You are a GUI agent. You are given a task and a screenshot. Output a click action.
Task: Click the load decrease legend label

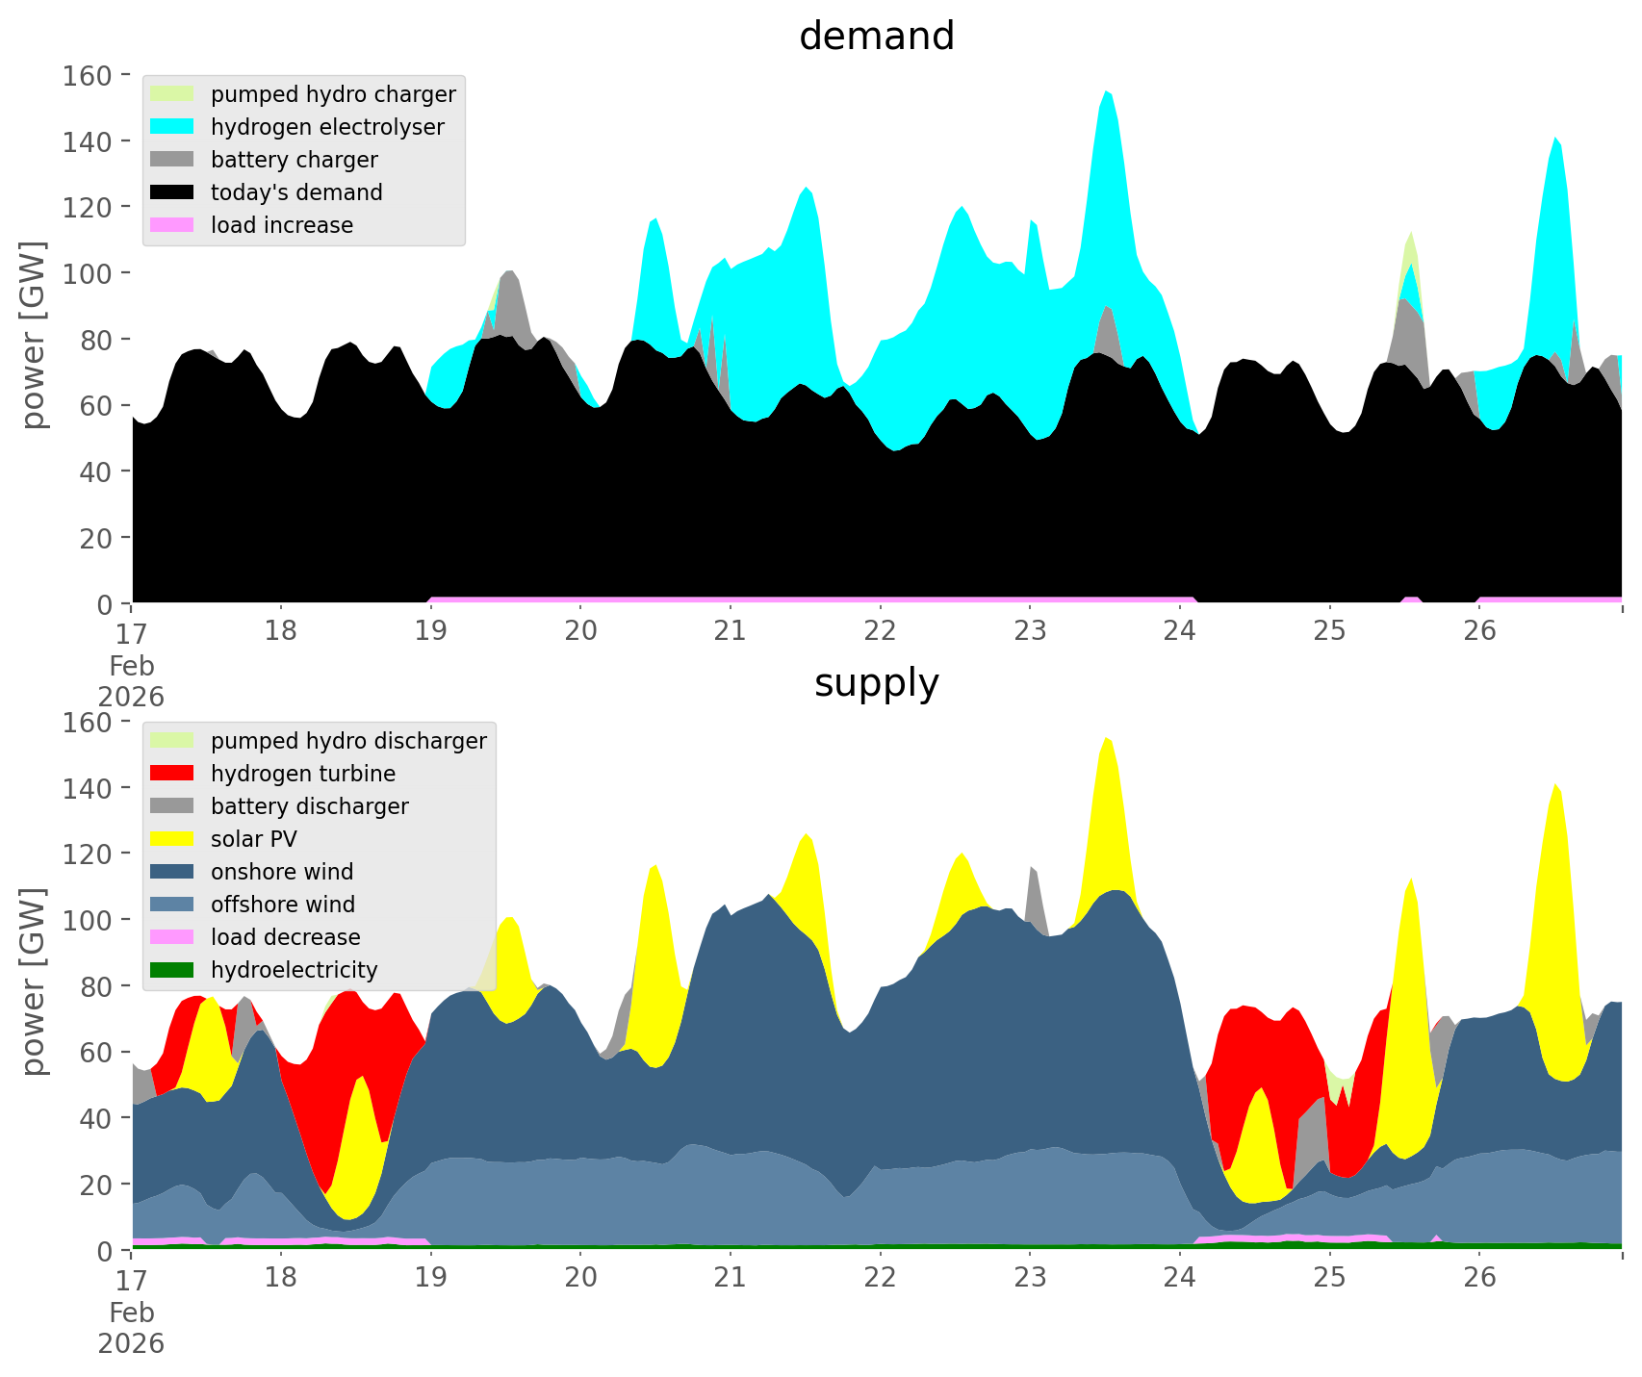click(285, 937)
